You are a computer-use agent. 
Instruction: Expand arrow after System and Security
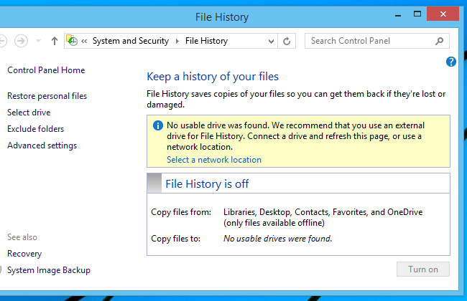[177, 42]
